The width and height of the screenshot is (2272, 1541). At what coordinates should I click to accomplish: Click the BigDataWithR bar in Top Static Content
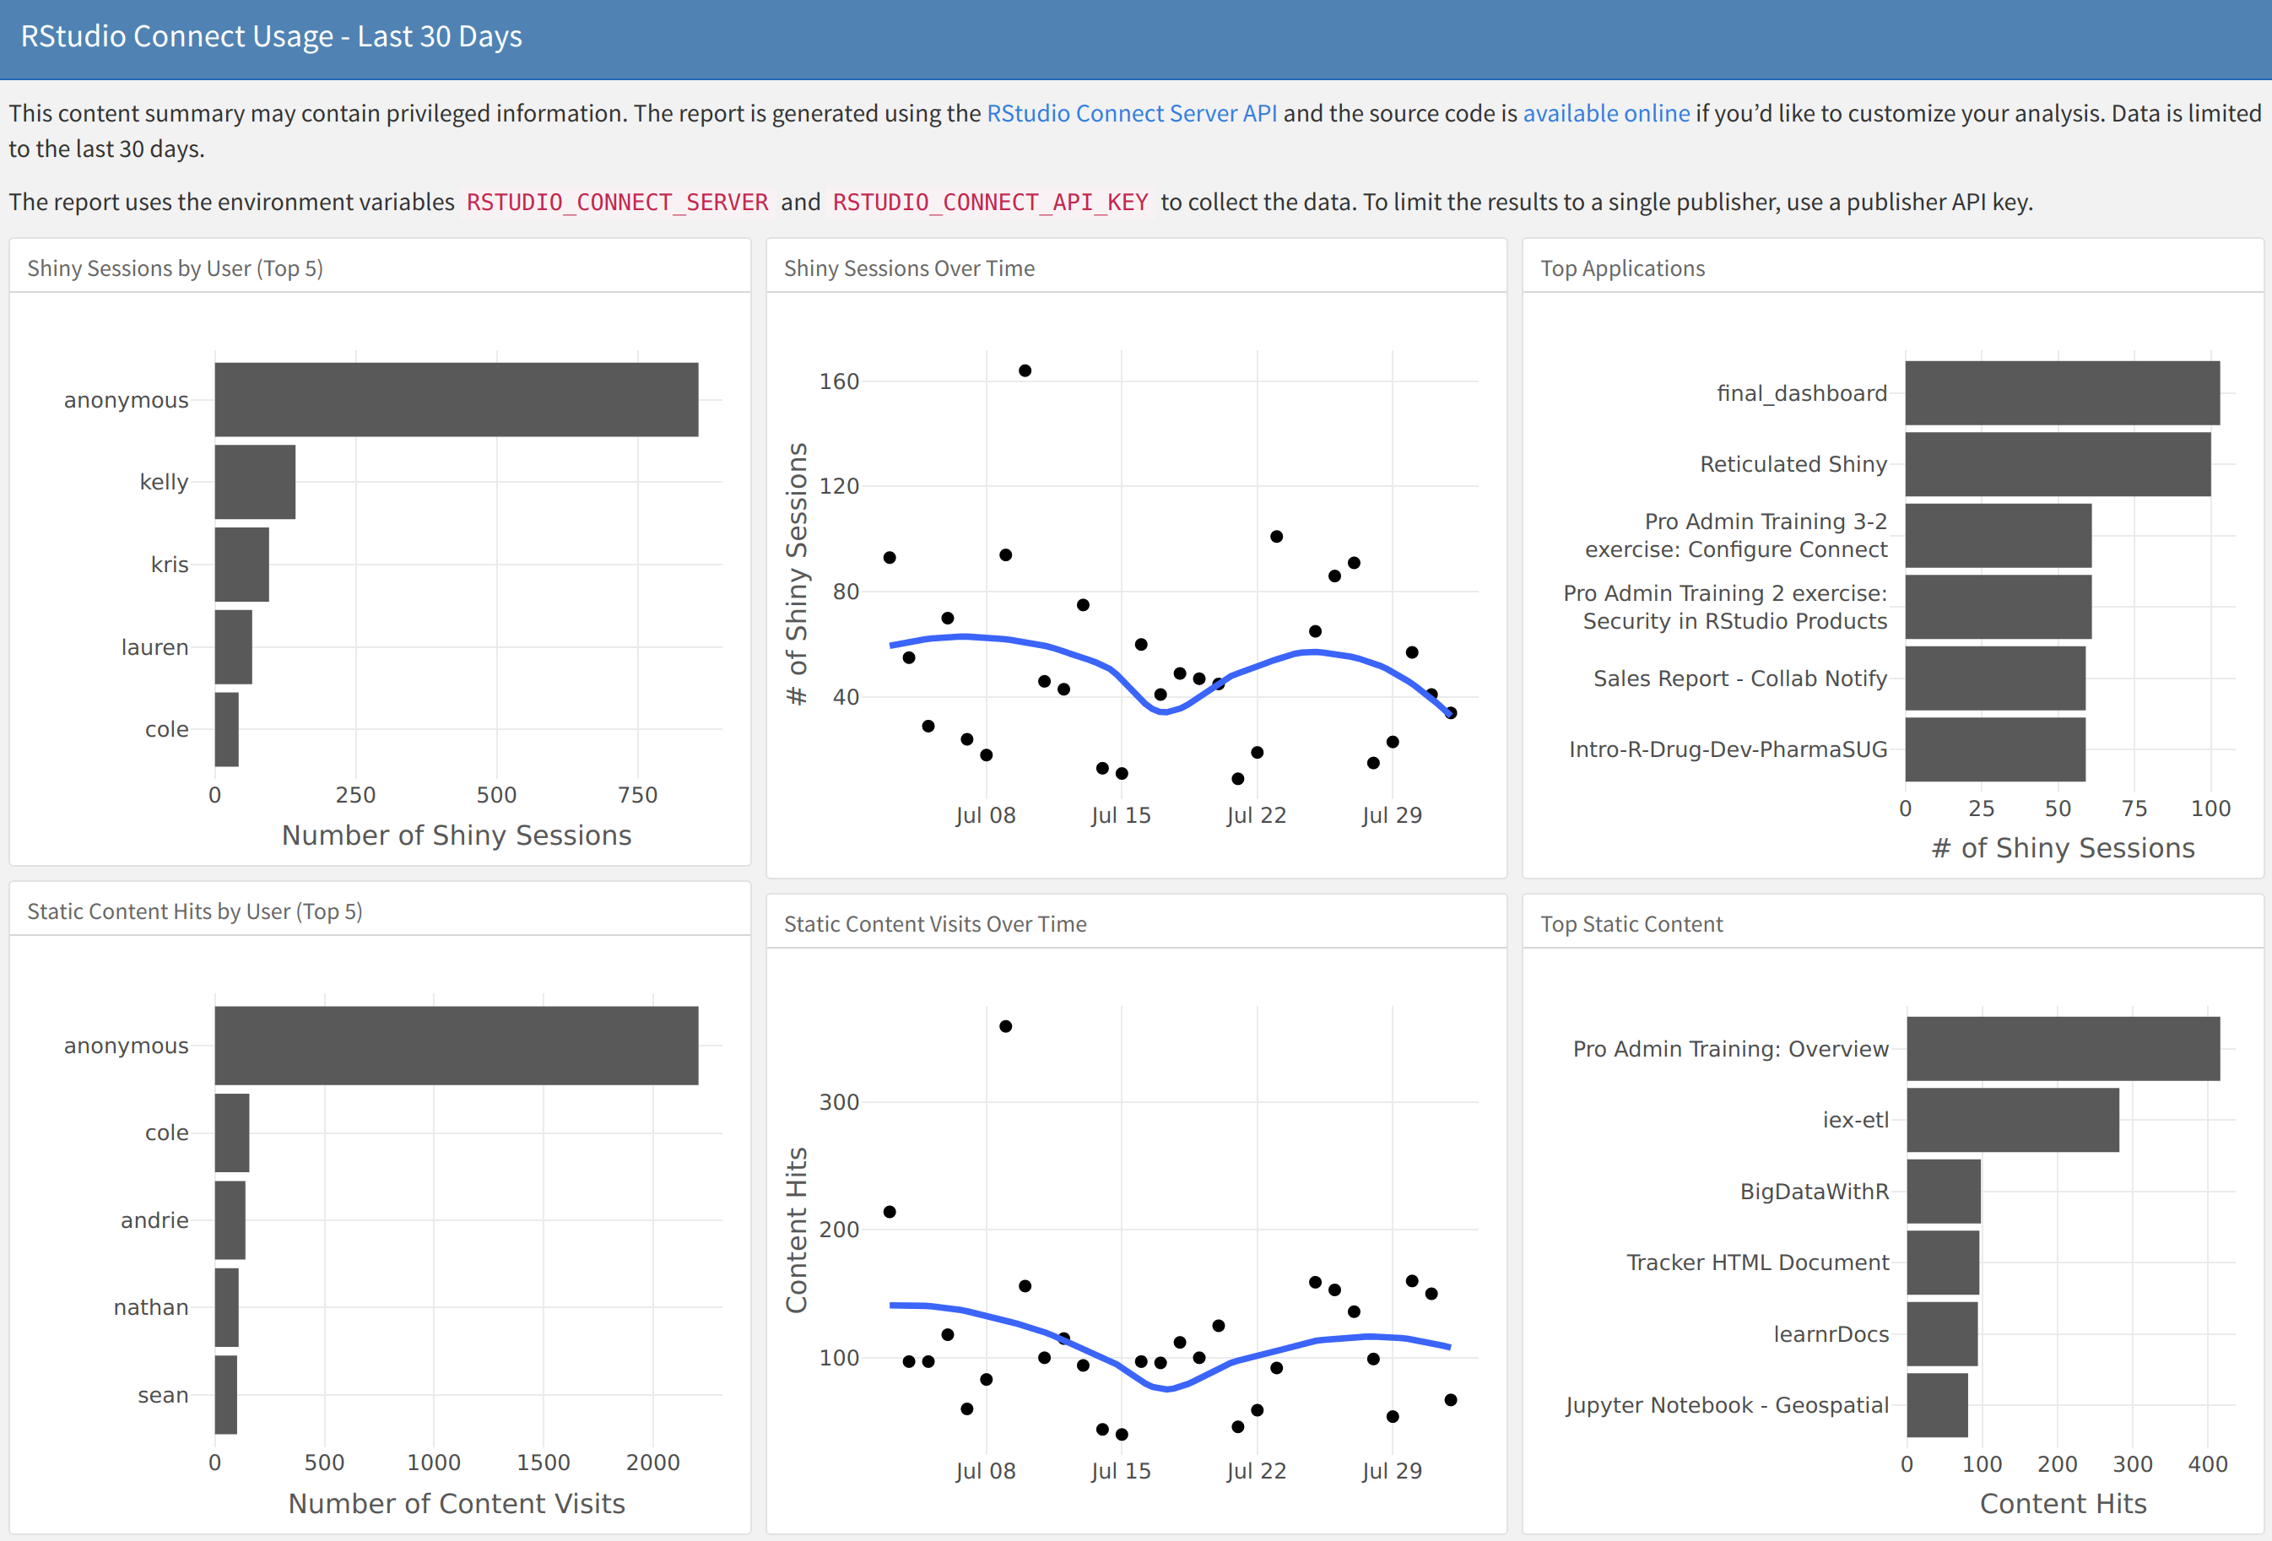click(x=1944, y=1191)
